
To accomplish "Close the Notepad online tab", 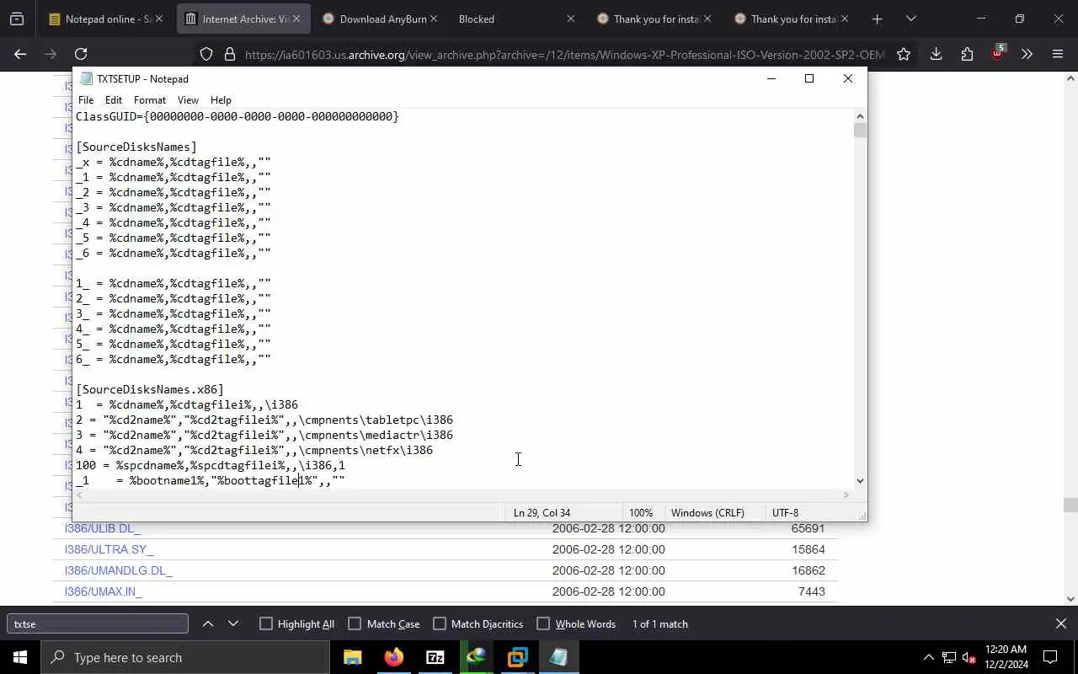I will pyautogui.click(x=159, y=19).
